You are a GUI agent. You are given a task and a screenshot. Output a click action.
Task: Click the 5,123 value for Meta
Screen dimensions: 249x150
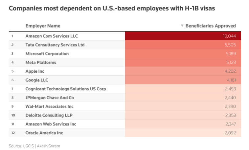(x=230, y=63)
